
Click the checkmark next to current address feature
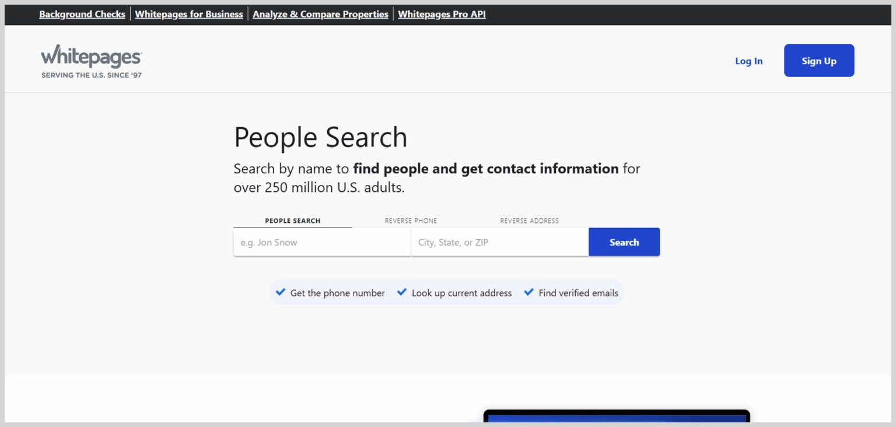[402, 292]
